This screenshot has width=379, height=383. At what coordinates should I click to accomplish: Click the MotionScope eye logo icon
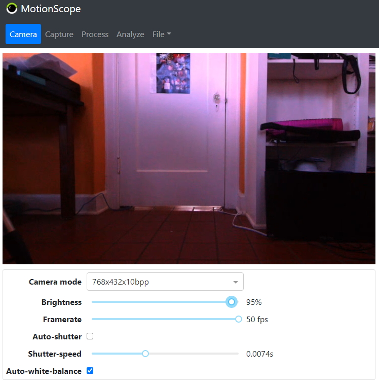[12, 9]
